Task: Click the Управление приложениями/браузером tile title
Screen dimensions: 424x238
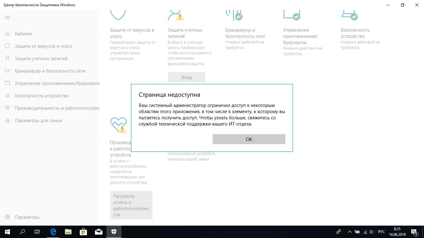Action: [x=300, y=36]
